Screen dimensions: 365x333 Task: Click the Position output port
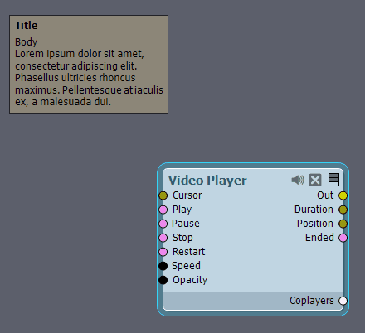pos(343,224)
